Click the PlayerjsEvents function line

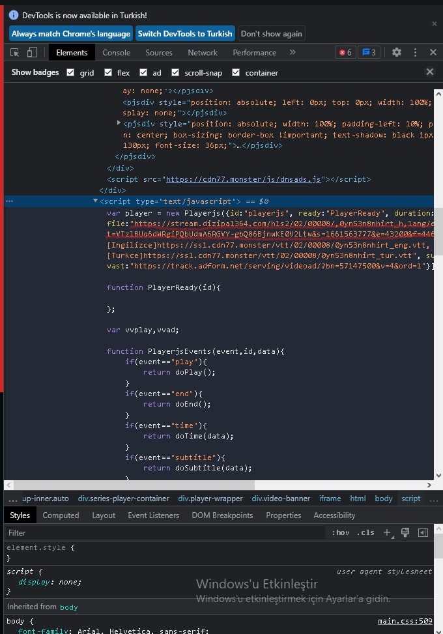(195, 351)
